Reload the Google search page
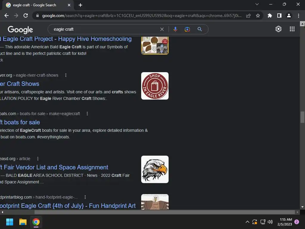Screen dimensions: 305x229 [26, 16]
